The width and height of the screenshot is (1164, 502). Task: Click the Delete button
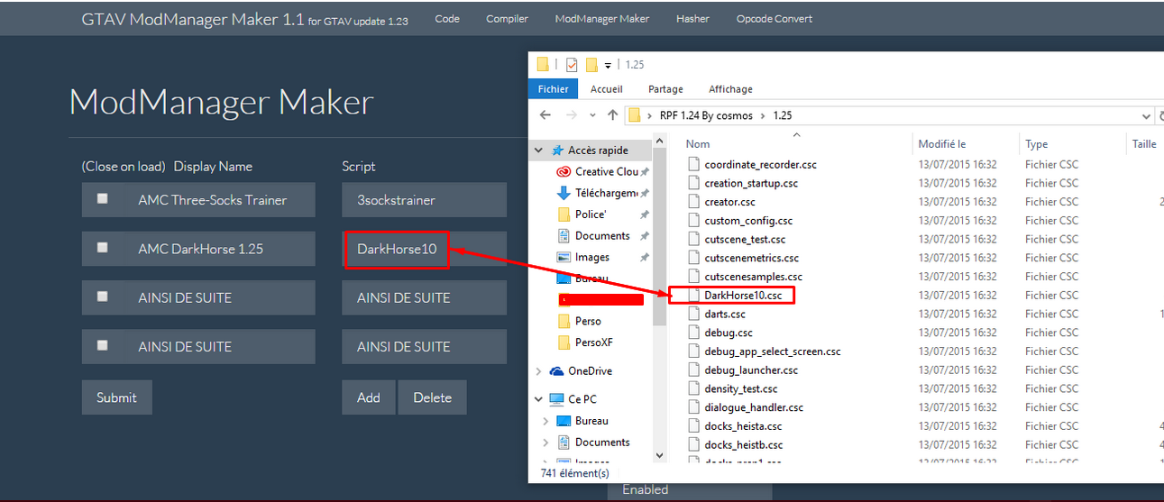coord(432,397)
